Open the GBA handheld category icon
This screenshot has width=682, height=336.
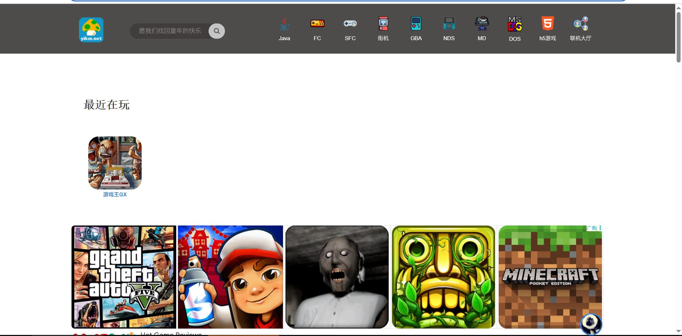point(416,23)
